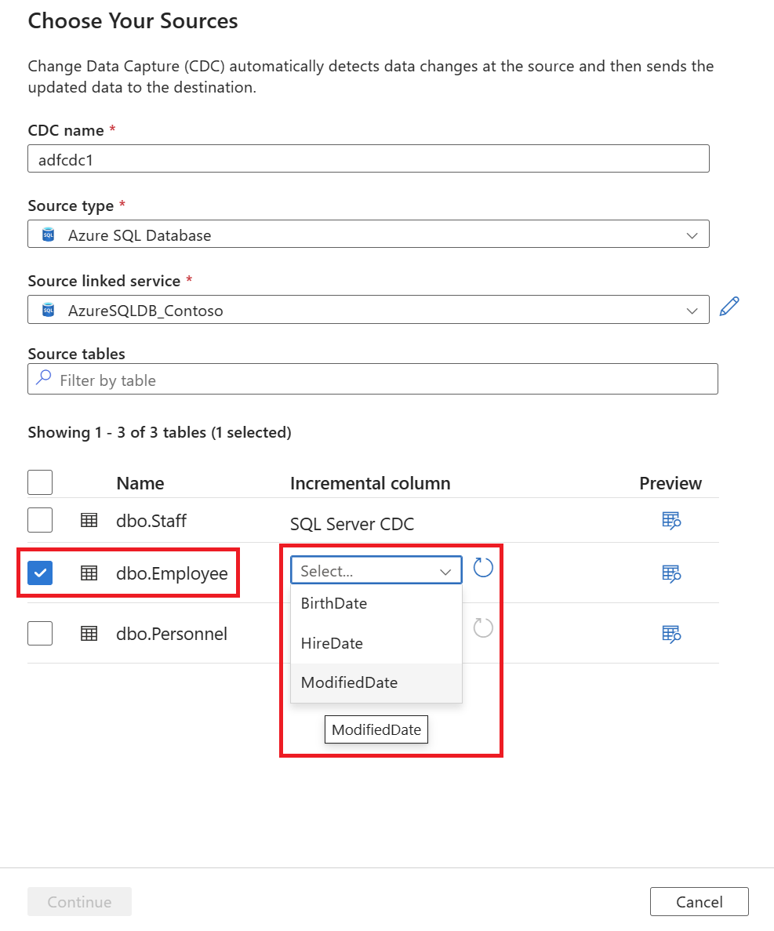
Task: Select ModifiedDate option in the list
Action: pos(349,682)
